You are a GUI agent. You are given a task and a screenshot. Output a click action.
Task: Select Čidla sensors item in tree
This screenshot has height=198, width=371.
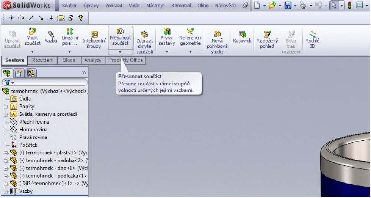[25, 99]
